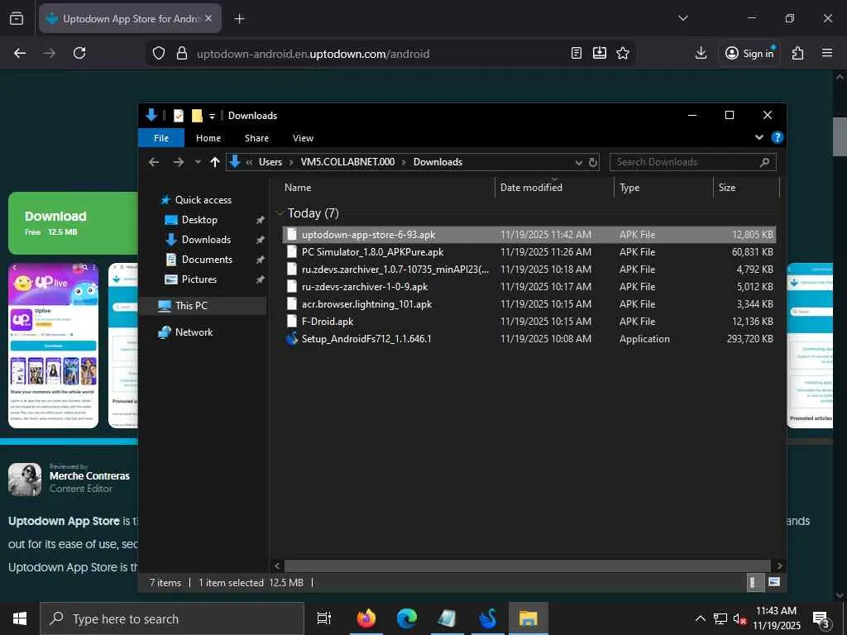Open Pictures in the navigation pane
847x635 pixels.
[x=199, y=279]
